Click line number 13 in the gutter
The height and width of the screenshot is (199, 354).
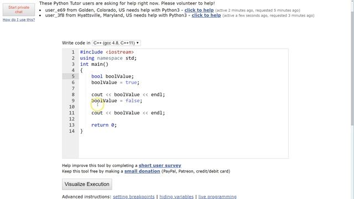[72, 125]
